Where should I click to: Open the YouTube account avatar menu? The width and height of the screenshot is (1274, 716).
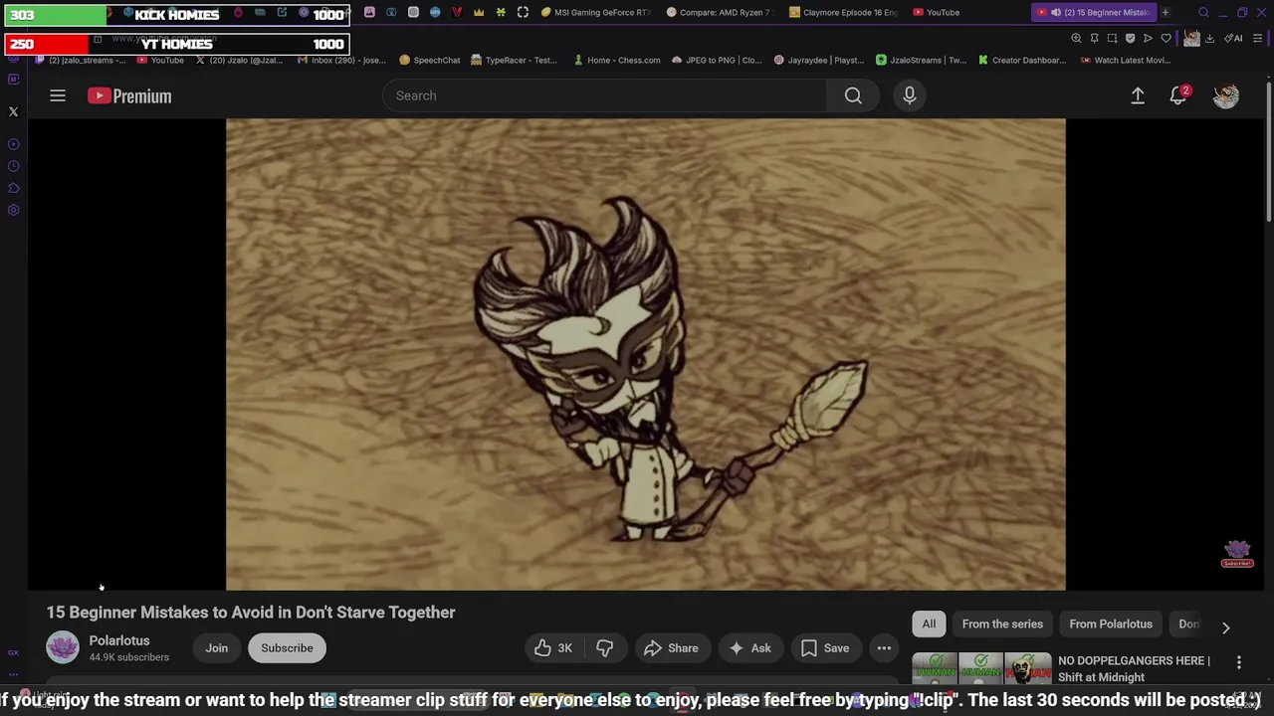[x=1226, y=95]
